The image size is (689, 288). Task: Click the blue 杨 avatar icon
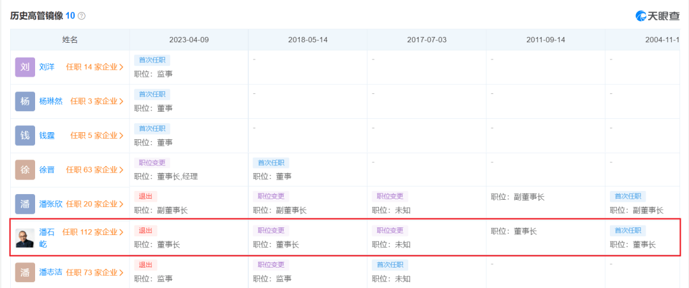(x=25, y=101)
